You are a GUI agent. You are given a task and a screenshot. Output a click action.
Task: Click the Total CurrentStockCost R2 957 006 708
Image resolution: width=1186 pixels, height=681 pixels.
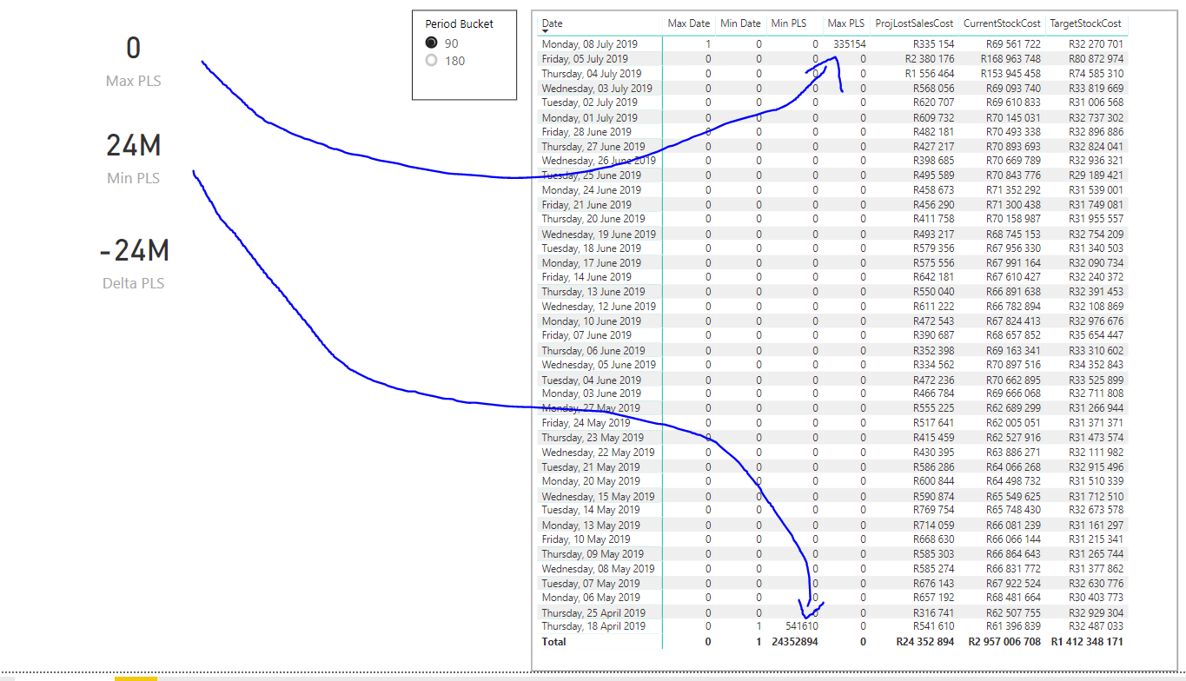1004,642
